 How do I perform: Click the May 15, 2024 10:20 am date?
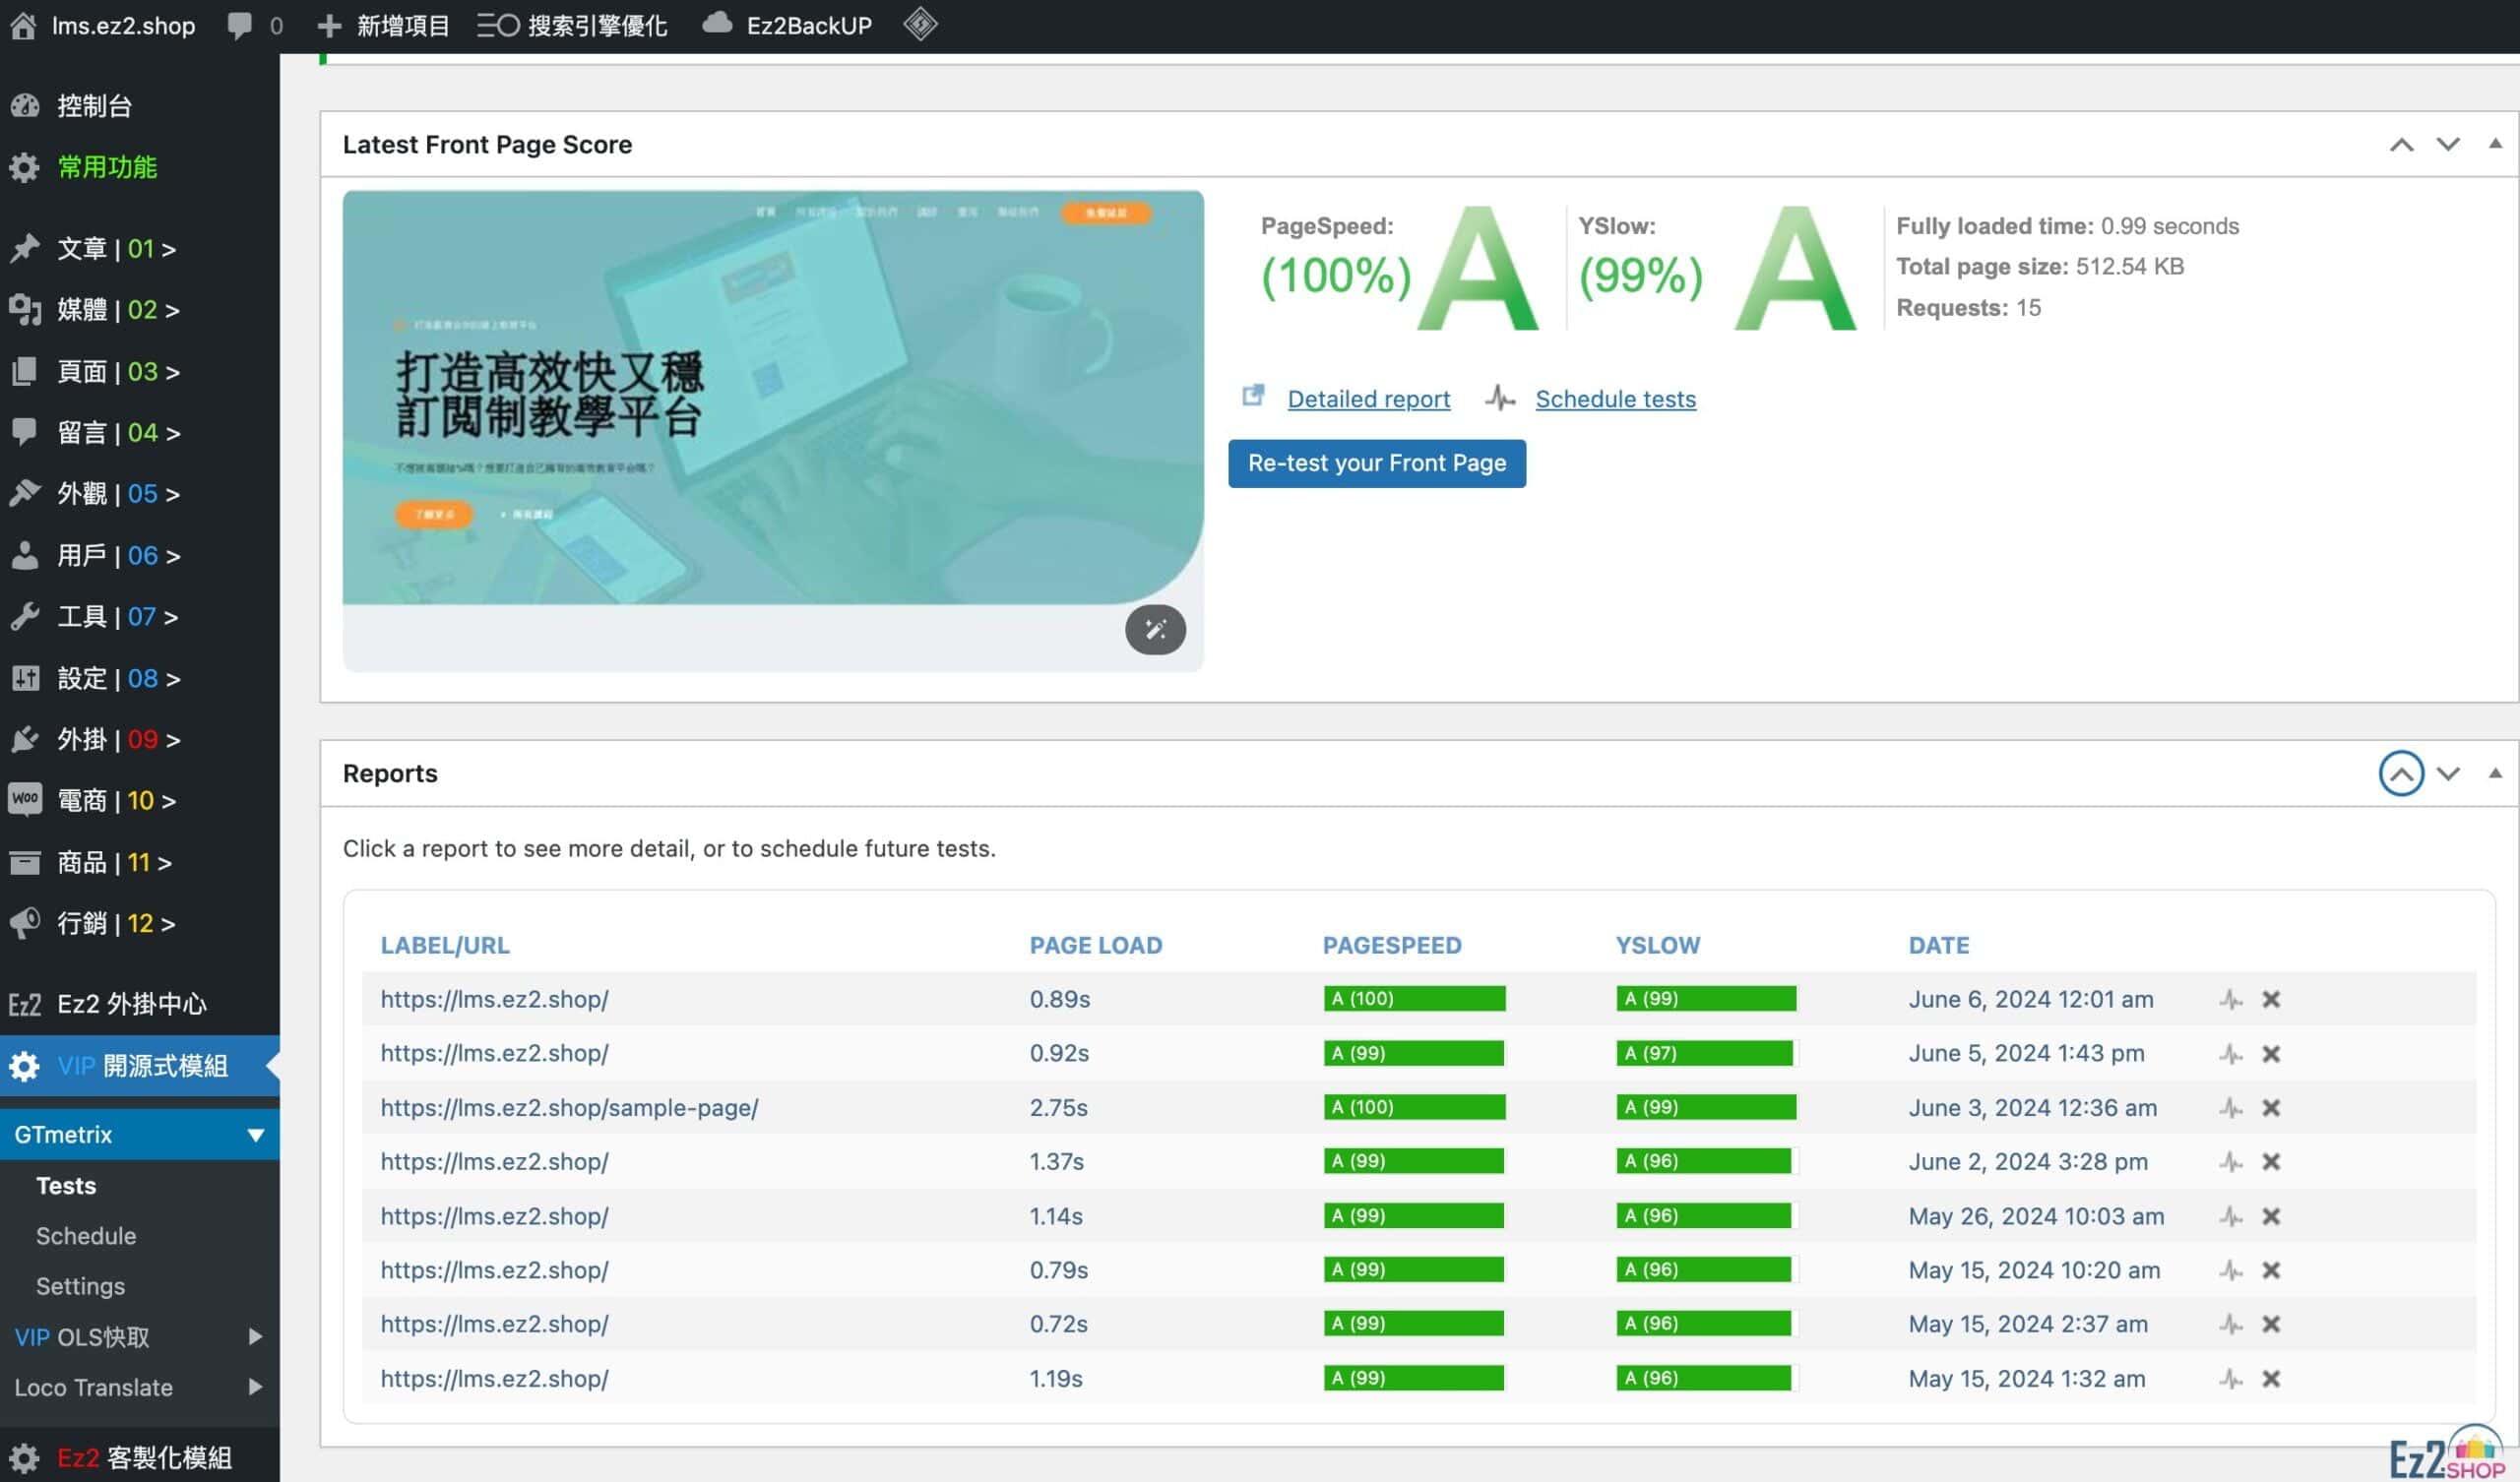click(x=2034, y=1270)
